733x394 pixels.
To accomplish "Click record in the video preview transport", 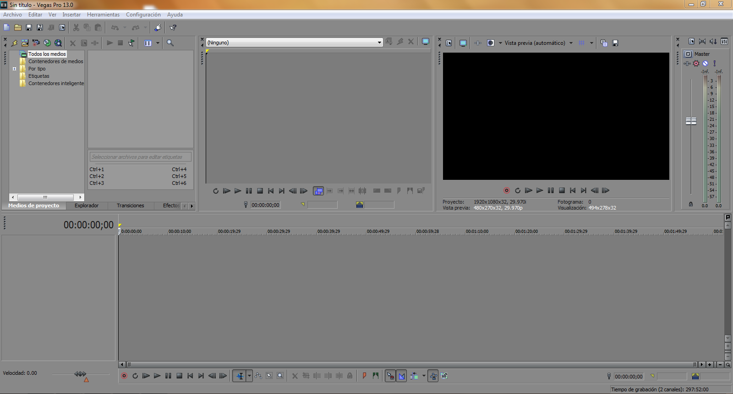I will pyautogui.click(x=507, y=190).
